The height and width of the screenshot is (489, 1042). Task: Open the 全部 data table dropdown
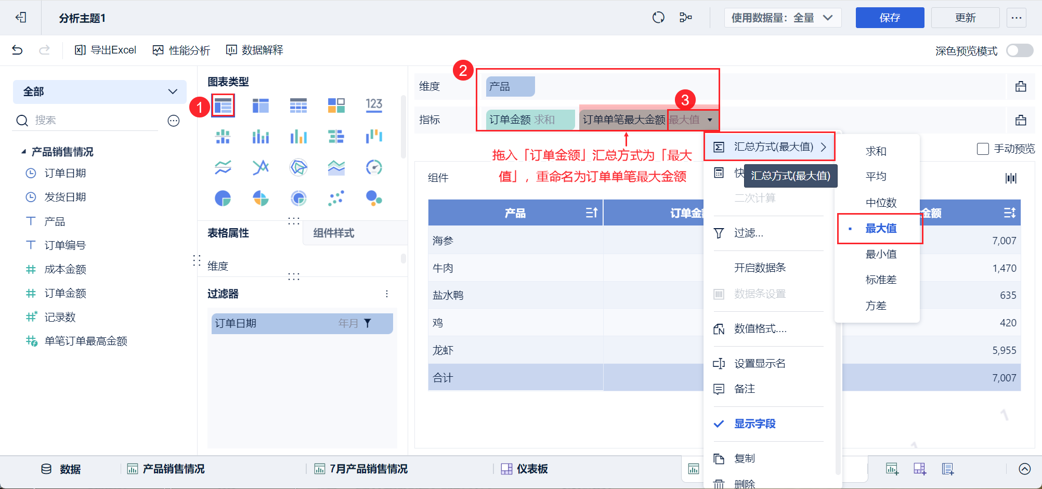pyautogui.click(x=100, y=92)
